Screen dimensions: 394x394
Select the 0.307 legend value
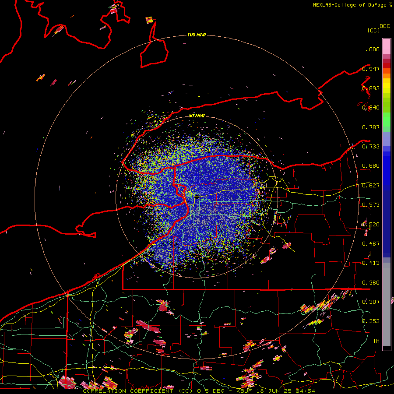371,302
